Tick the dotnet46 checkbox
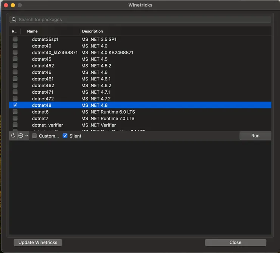280x253 pixels. point(15,72)
